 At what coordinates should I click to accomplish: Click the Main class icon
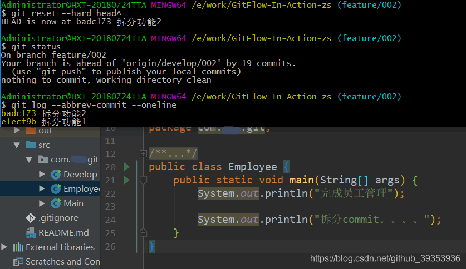tap(56, 203)
